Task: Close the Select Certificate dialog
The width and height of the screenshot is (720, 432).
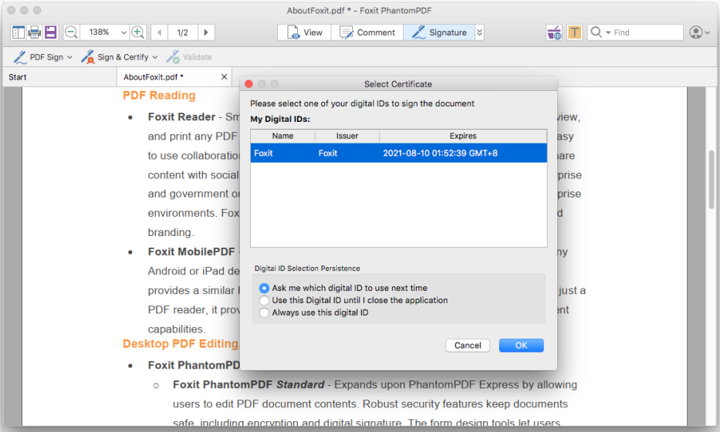Action: [x=249, y=84]
